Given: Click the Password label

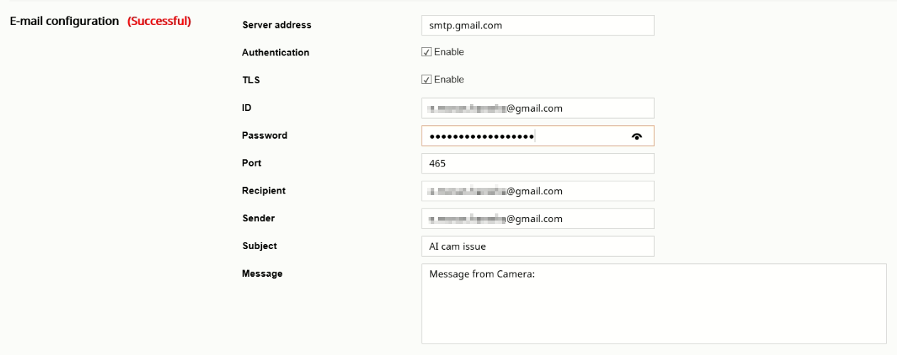Looking at the screenshot, I should [265, 135].
